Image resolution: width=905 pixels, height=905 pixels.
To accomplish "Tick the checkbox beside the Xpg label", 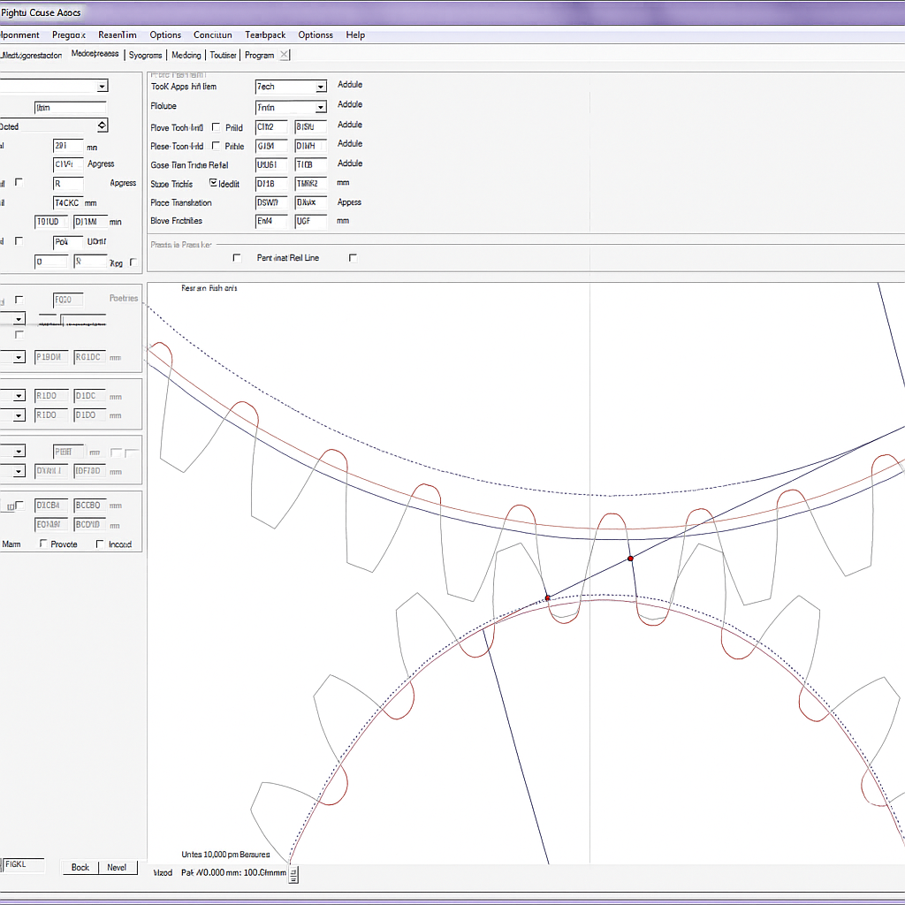I will [133, 262].
